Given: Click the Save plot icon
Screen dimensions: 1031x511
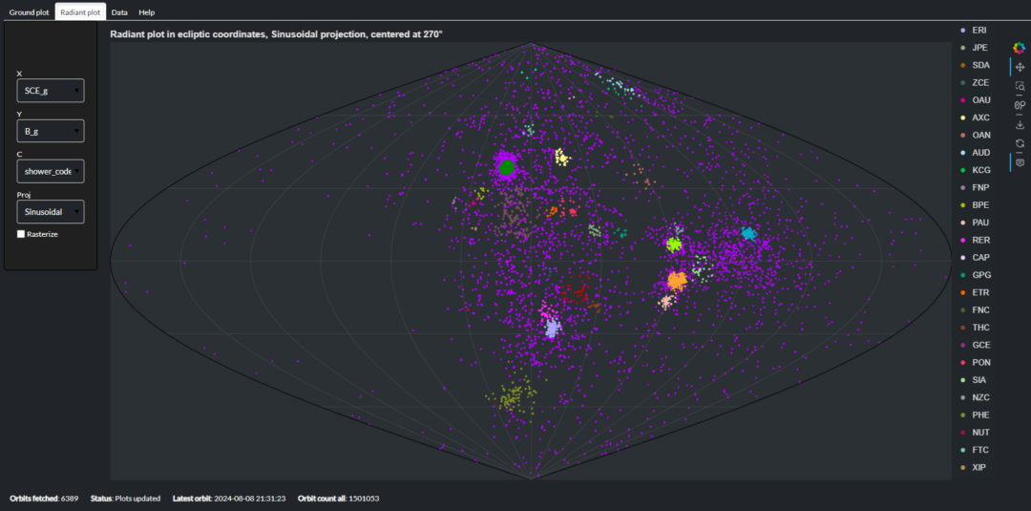Looking at the screenshot, I should pos(1020,124).
